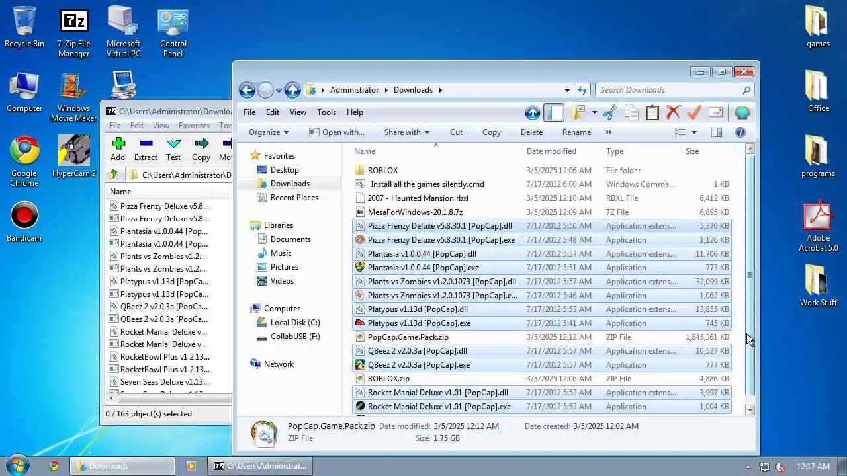
Task: Select the HyperCam 2 desktop icon
Action: (x=74, y=156)
